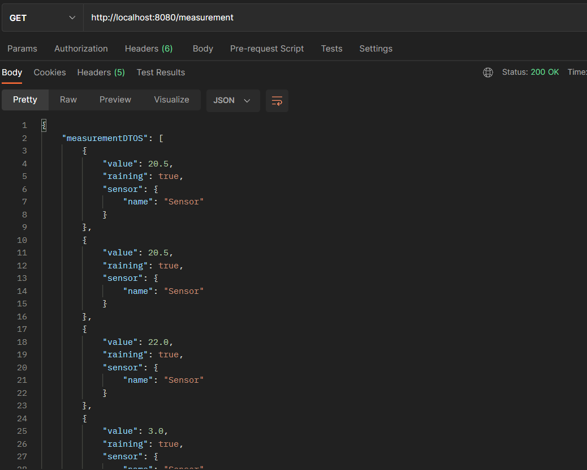The width and height of the screenshot is (587, 470).
Task: Click line number 10 in the gutter
Action: (x=22, y=240)
